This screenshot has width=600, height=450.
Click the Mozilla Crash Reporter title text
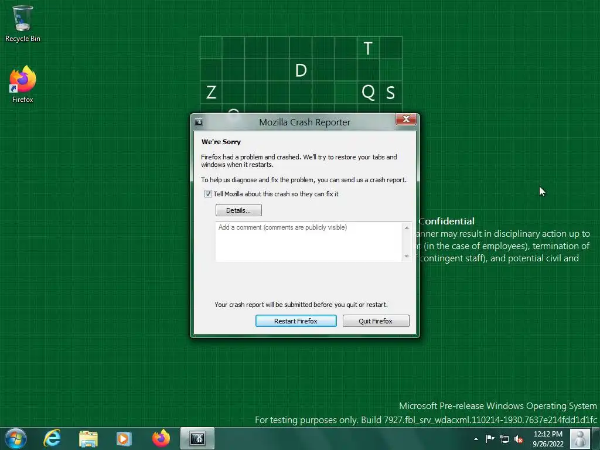(x=305, y=122)
